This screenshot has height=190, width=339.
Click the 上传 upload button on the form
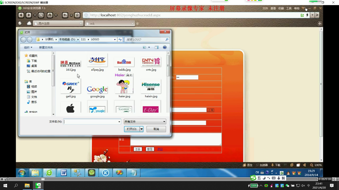[x=211, y=110]
